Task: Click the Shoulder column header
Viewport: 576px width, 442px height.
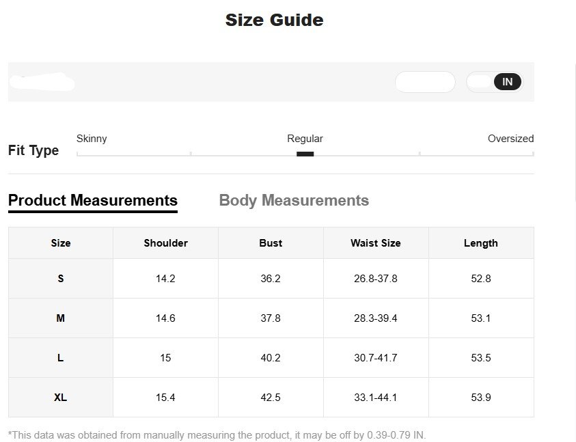Action: pyautogui.click(x=165, y=243)
